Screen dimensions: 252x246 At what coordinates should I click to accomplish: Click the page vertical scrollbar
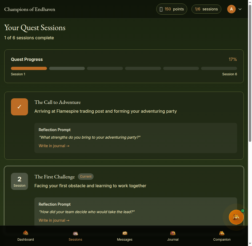(250, 72)
